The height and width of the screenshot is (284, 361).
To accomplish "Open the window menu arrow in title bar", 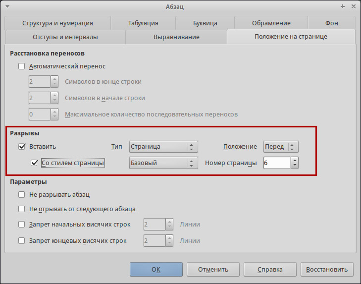I will coord(7,6).
